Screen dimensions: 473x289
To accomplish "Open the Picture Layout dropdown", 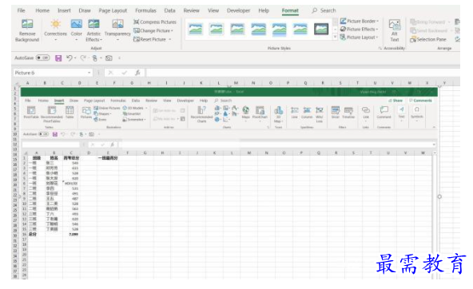I will click(x=359, y=38).
